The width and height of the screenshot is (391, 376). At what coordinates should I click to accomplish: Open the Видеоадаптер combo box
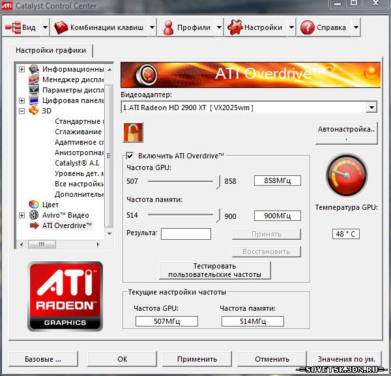pos(249,108)
